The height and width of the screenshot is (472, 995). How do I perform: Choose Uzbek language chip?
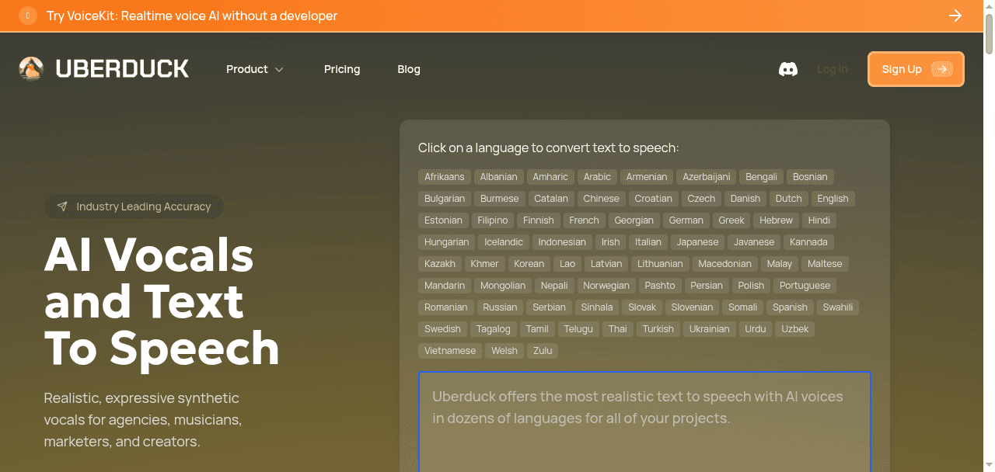click(x=795, y=329)
